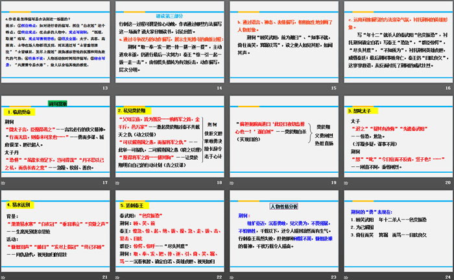454x280 pixels.
Task: Click the transition star icon under slide 24
Action: [347, 276]
